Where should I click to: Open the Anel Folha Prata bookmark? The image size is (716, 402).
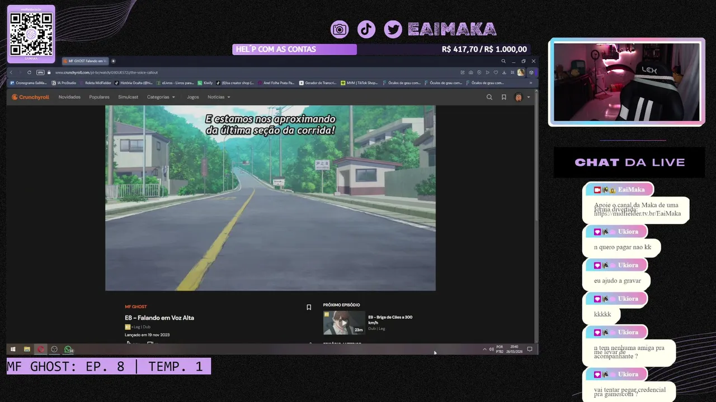[276, 83]
